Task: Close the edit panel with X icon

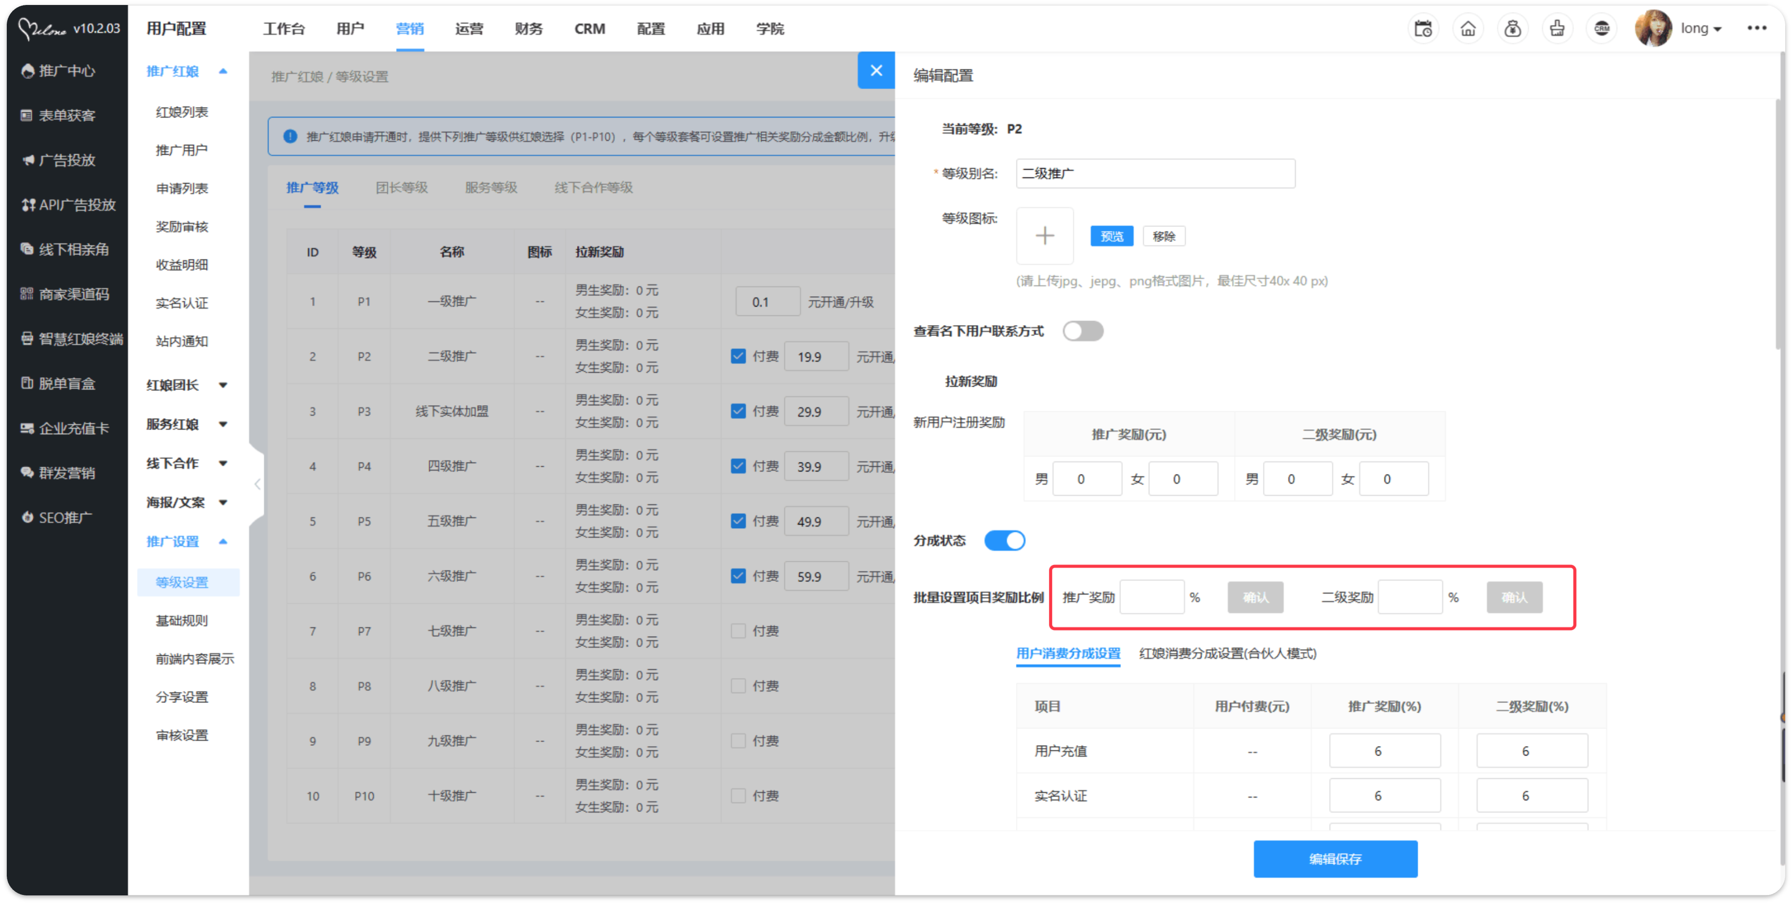Action: [876, 70]
